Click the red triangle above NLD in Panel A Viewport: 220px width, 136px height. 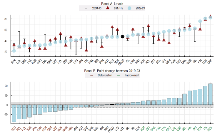(x=112, y=27)
